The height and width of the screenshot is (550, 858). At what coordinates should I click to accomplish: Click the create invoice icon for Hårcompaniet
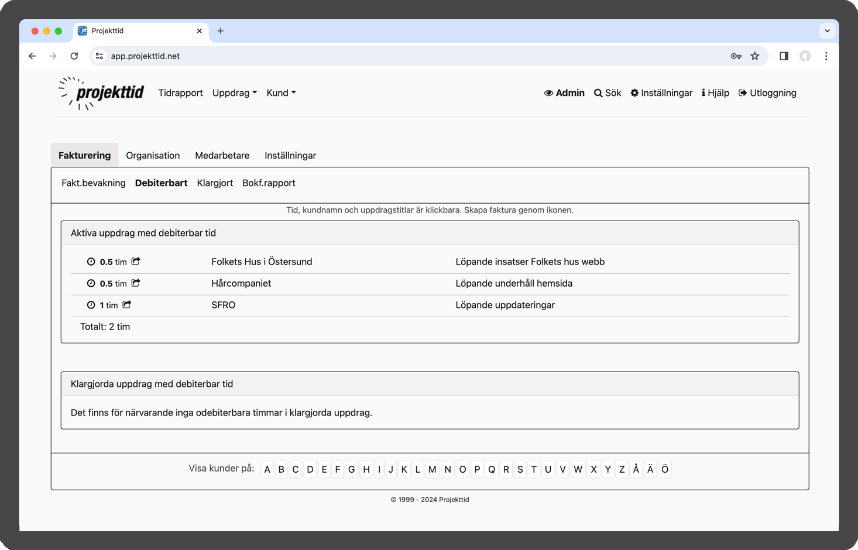tap(136, 283)
